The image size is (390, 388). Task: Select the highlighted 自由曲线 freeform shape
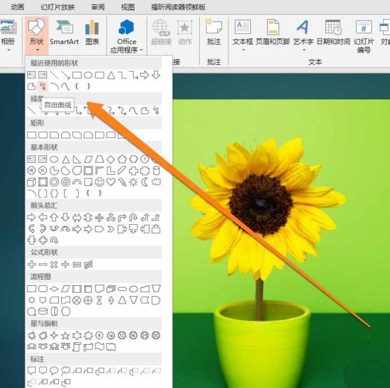(x=42, y=86)
